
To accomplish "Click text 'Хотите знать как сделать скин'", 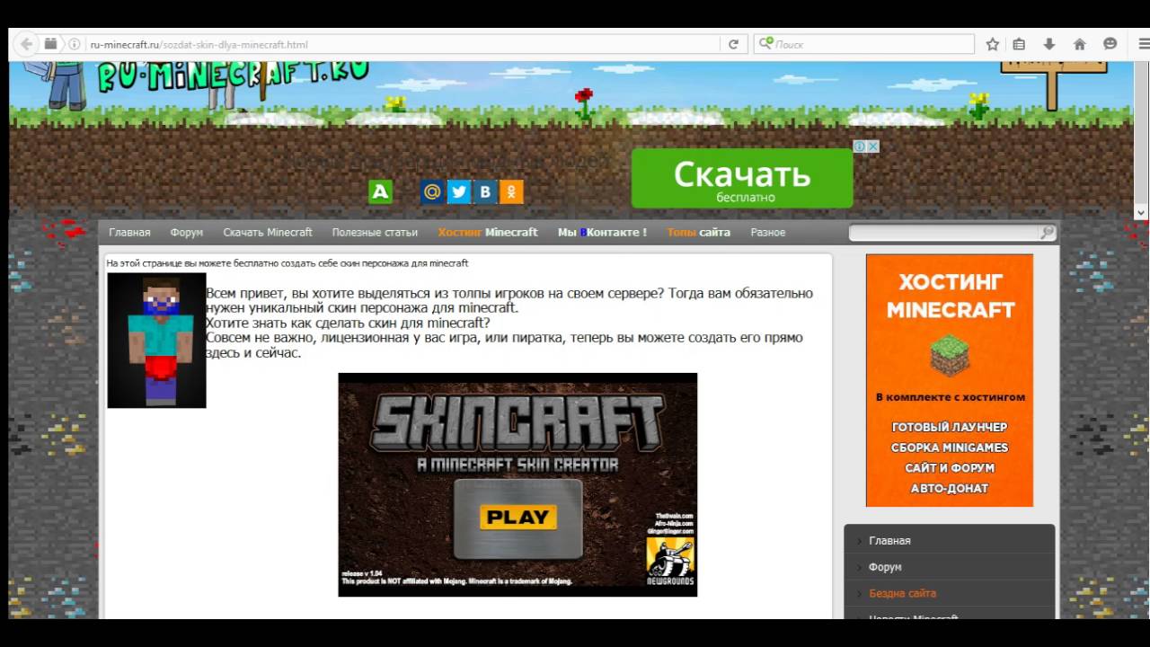I will point(348,323).
